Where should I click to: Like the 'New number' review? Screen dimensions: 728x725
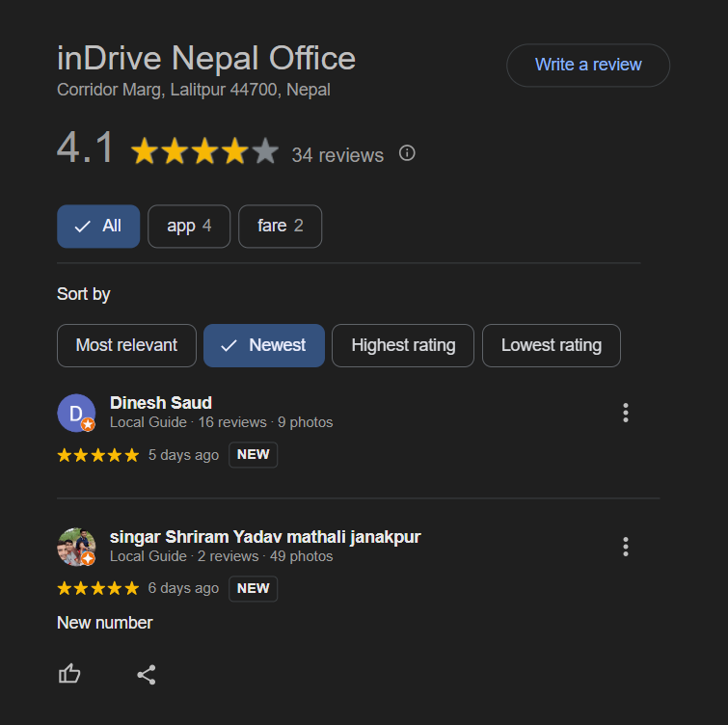pyautogui.click(x=69, y=674)
